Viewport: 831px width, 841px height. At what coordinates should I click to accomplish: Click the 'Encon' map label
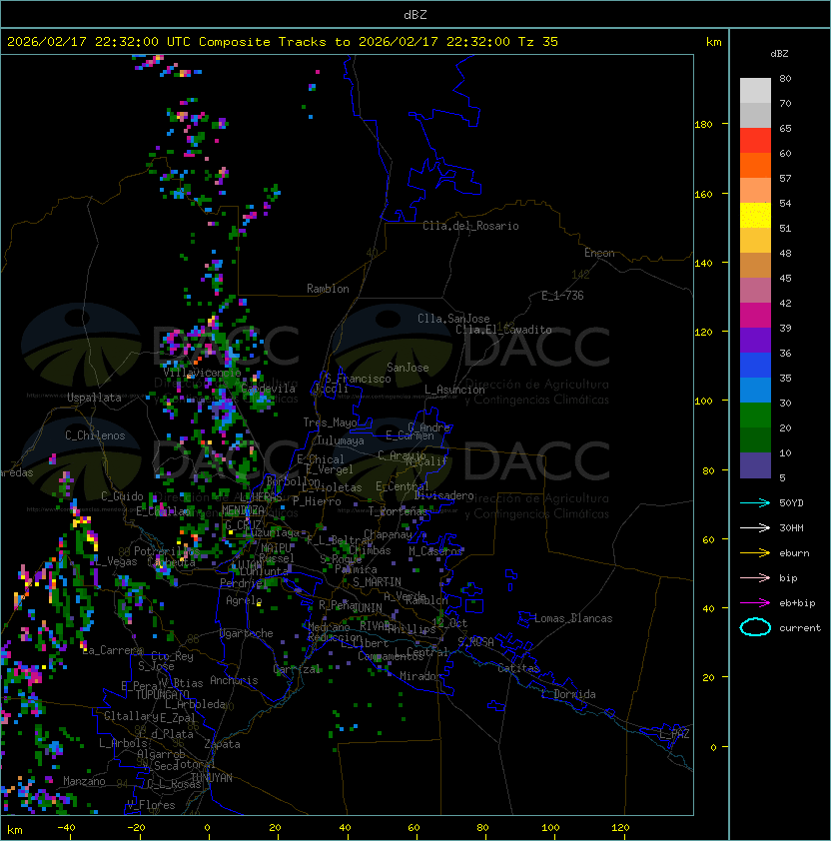[599, 253]
